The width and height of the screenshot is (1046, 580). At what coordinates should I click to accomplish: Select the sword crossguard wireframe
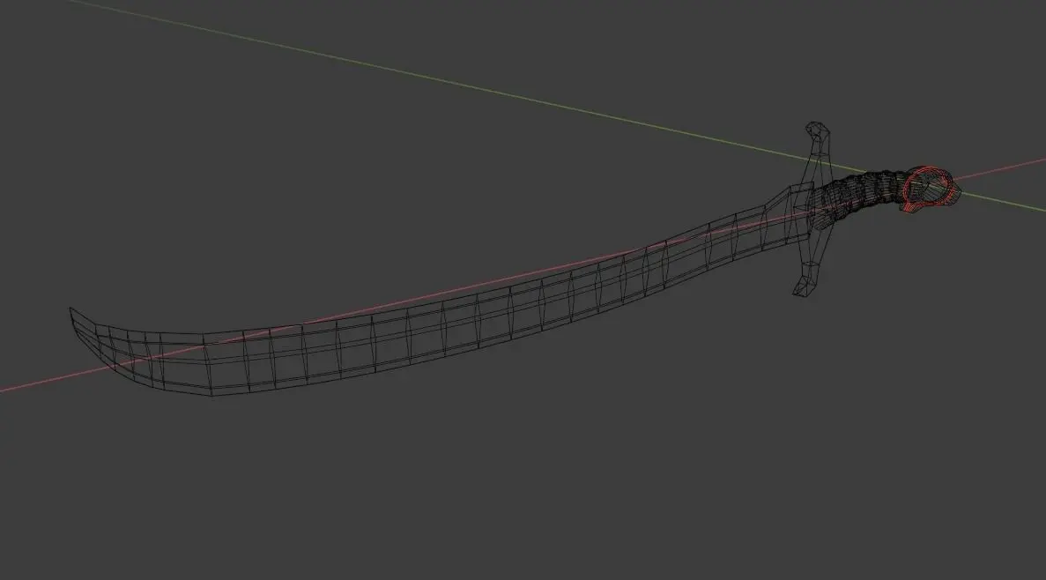[x=812, y=208]
